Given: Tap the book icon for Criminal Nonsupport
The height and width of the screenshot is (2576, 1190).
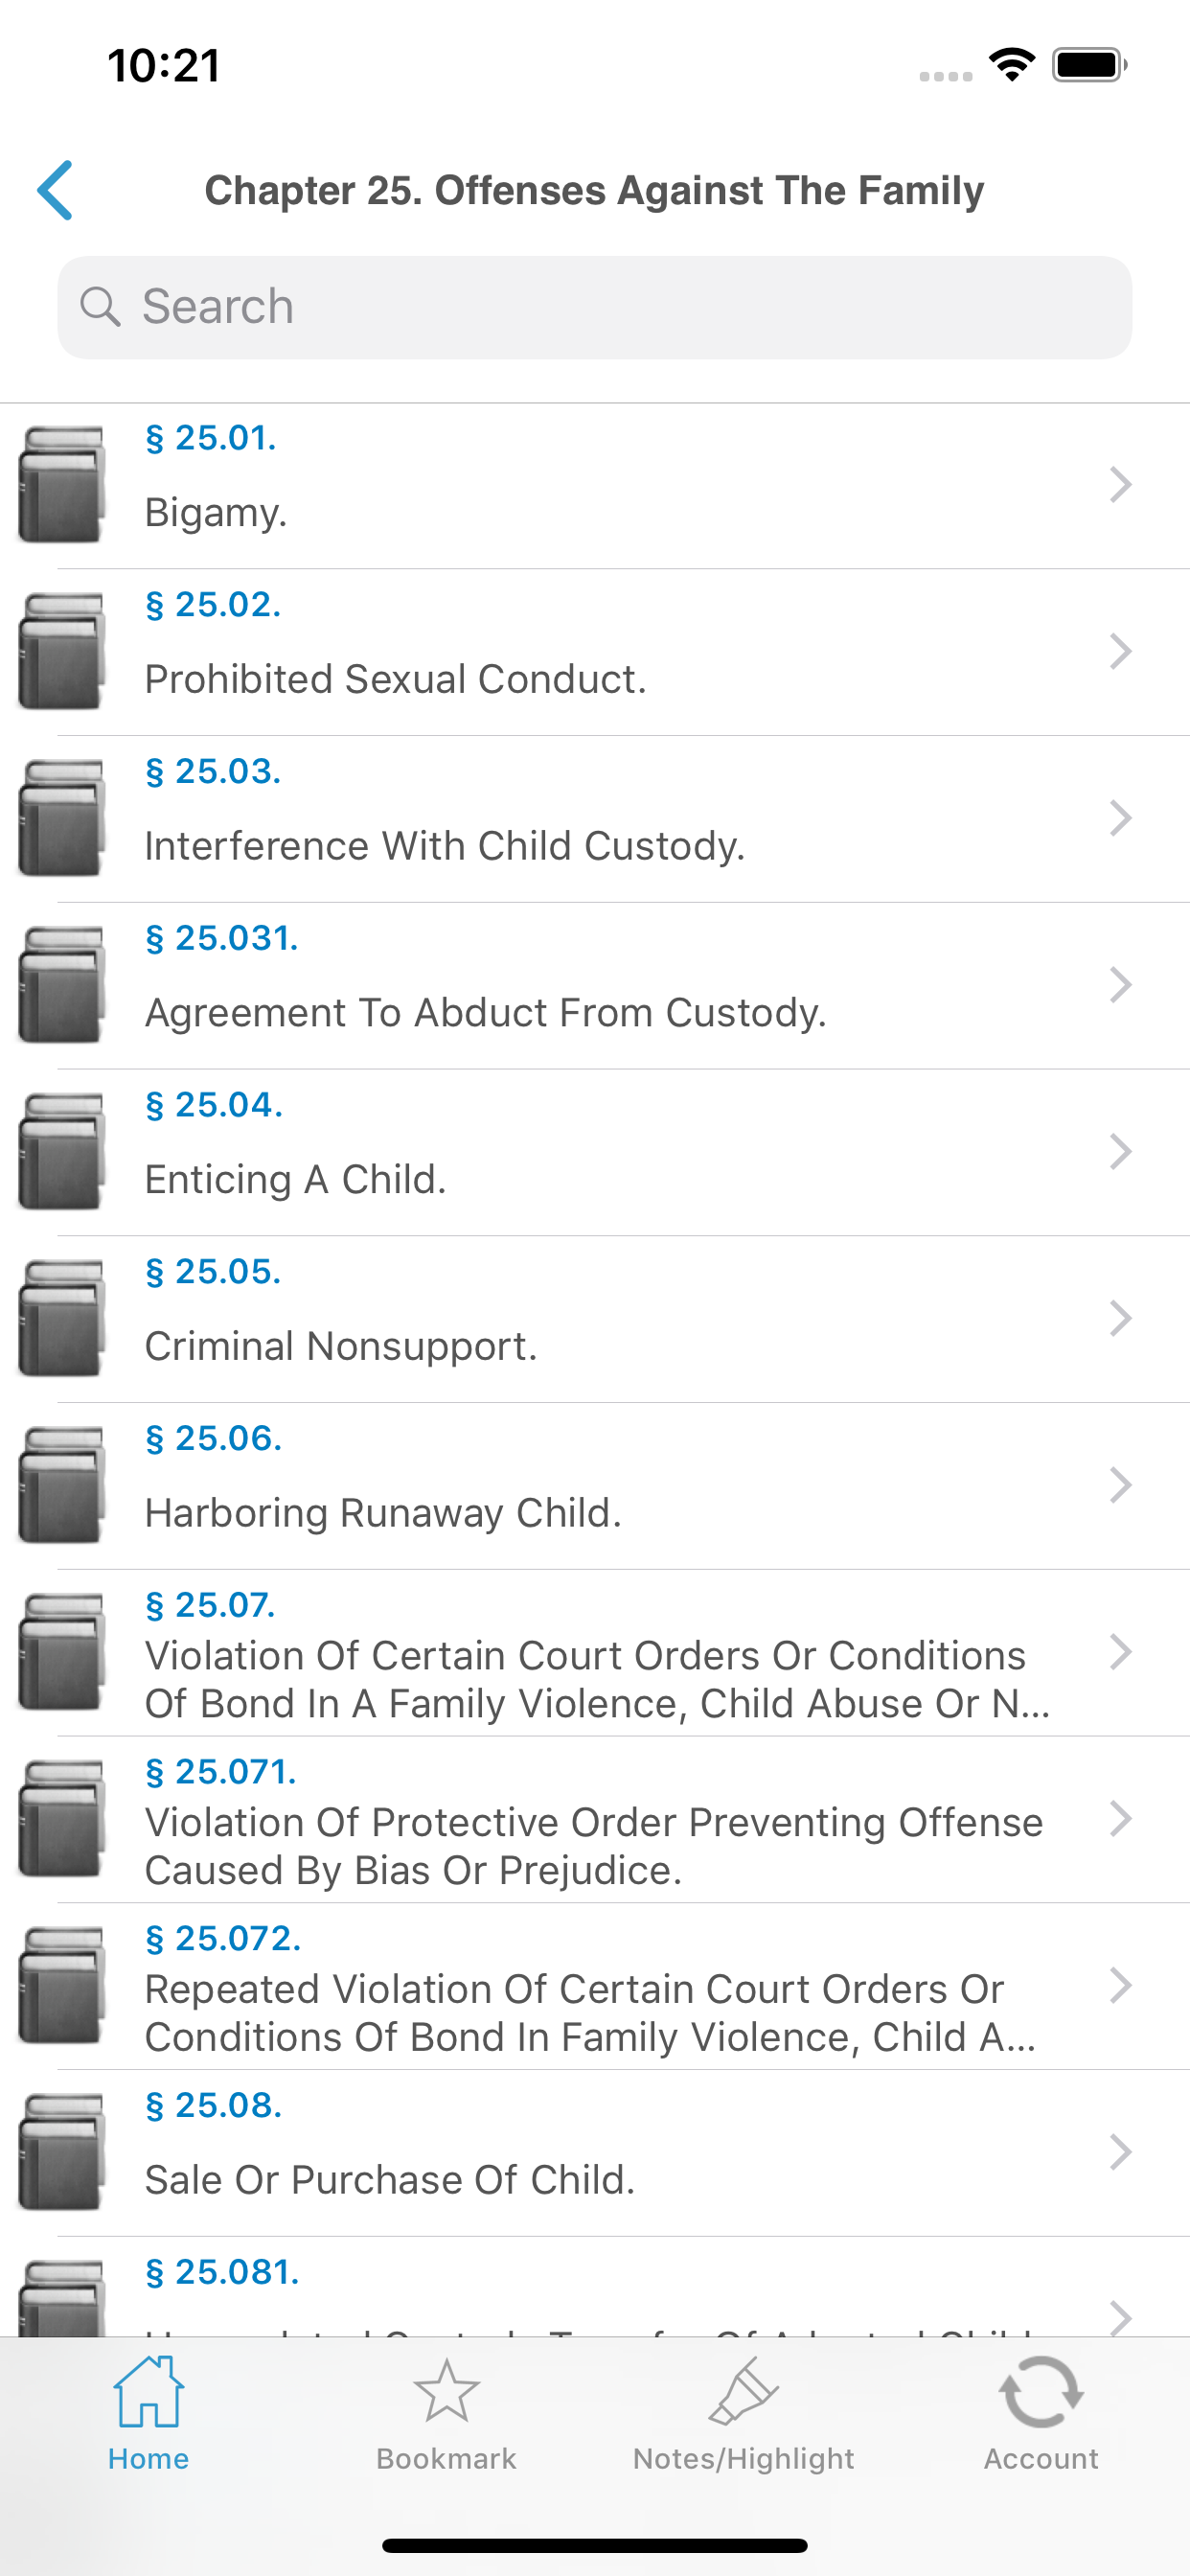Looking at the screenshot, I should 62,1319.
